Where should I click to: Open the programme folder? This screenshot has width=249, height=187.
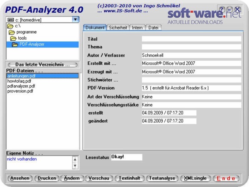[27, 32]
